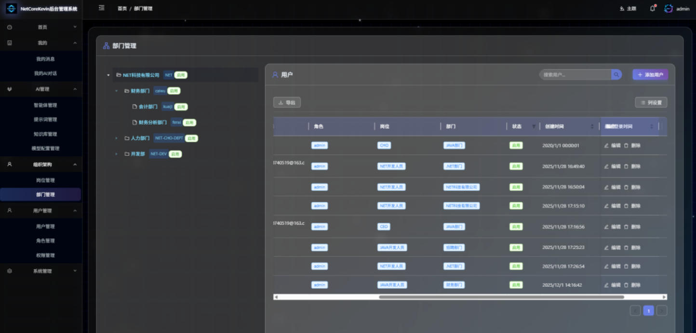Viewport: 696px width, 333px height.
Task: Expand the 开发部 tree node
Action: (116, 154)
